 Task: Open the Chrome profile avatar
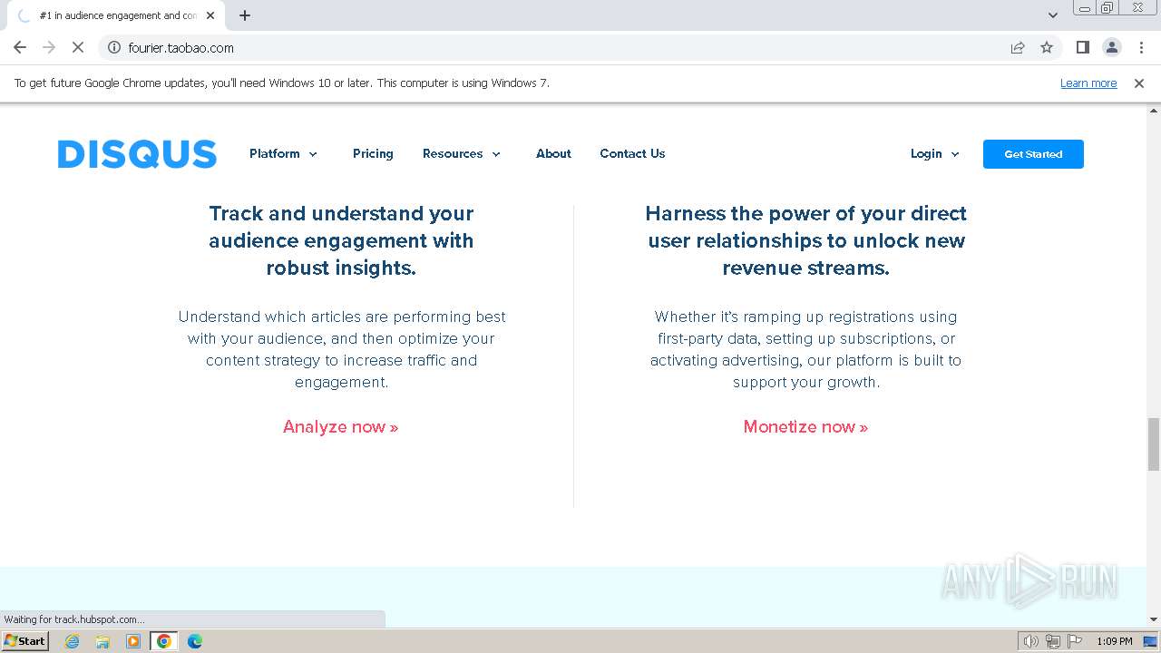click(1112, 47)
